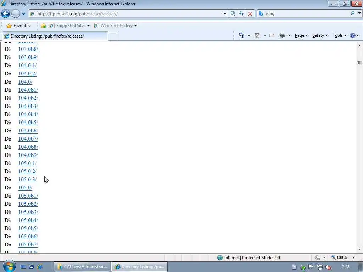Image resolution: width=363 pixels, height=272 pixels.
Task: Click Show Desktop quick launch icon
Action: [x=23, y=267]
